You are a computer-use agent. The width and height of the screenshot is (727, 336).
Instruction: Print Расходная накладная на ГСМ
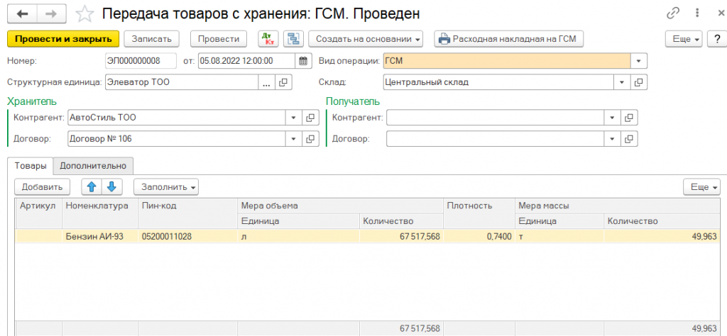[508, 39]
